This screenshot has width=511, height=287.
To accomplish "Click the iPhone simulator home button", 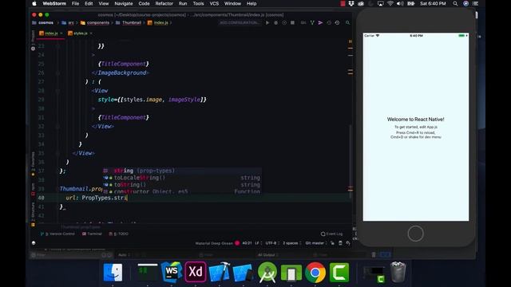I will tap(415, 234).
